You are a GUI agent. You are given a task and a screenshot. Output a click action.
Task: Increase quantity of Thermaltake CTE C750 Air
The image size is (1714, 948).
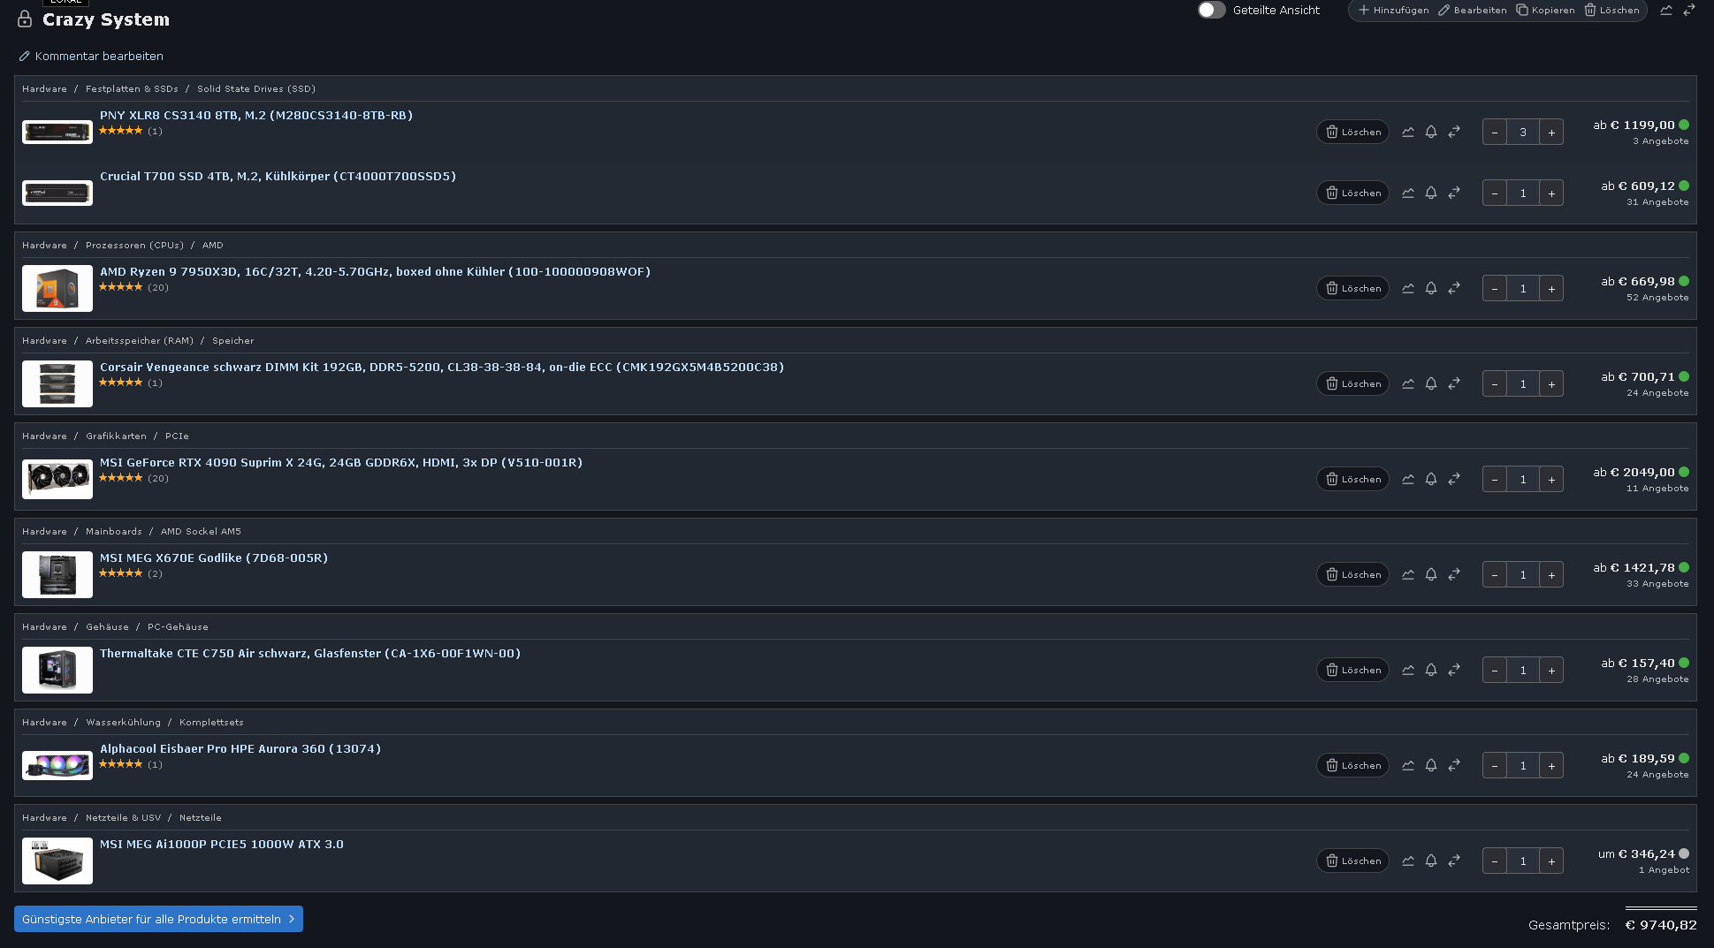tap(1551, 671)
